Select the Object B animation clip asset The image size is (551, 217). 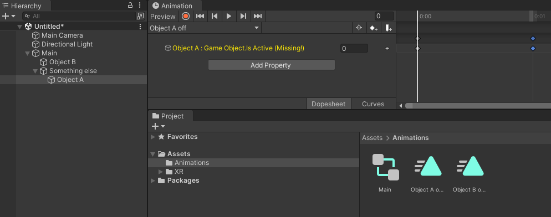click(470, 173)
